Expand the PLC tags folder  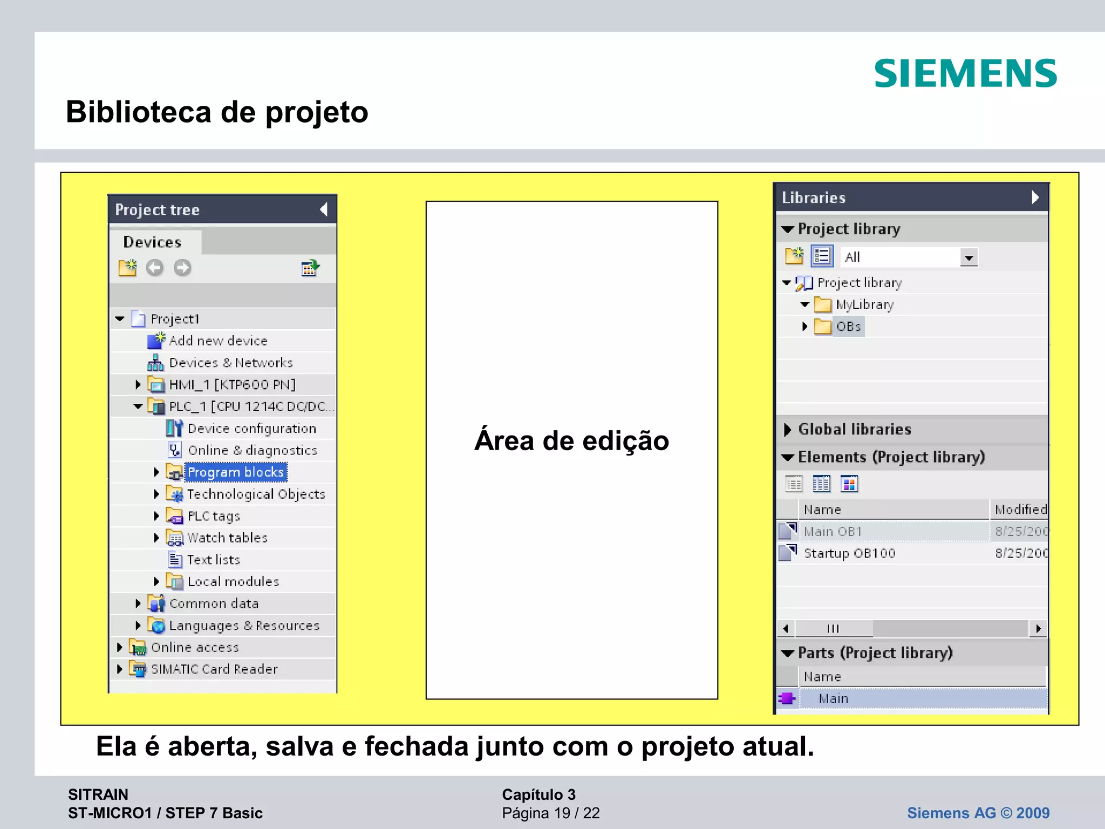(x=156, y=516)
